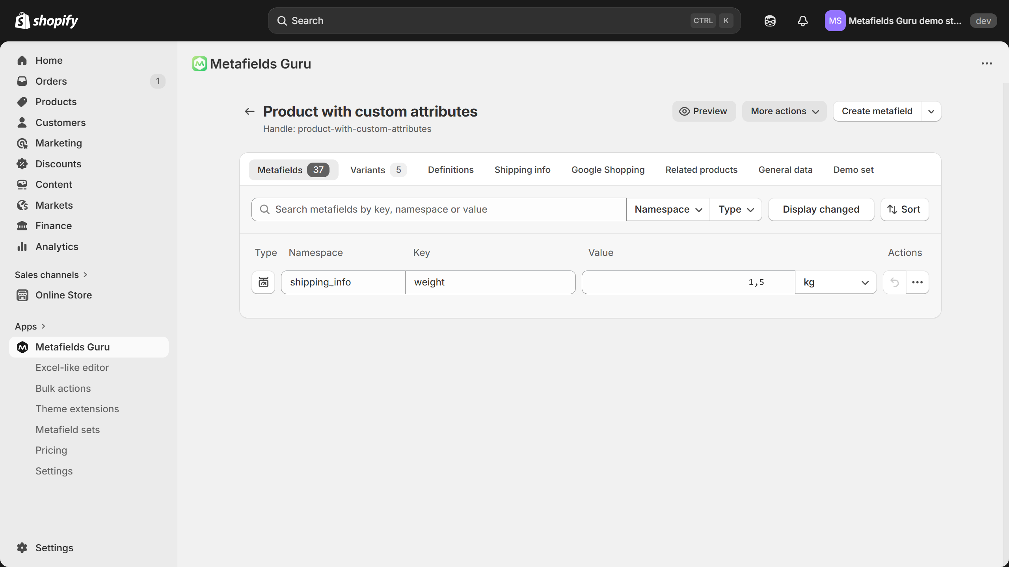Click the back arrow beside the product title

tap(249, 111)
